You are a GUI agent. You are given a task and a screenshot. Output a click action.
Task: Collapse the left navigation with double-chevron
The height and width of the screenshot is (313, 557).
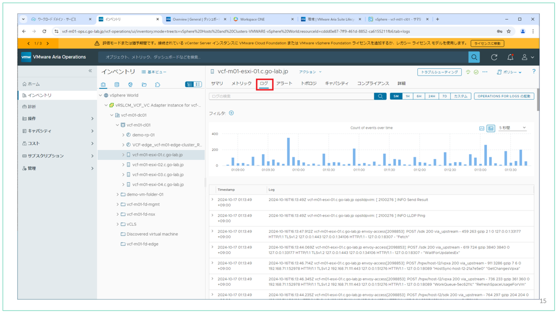(91, 71)
